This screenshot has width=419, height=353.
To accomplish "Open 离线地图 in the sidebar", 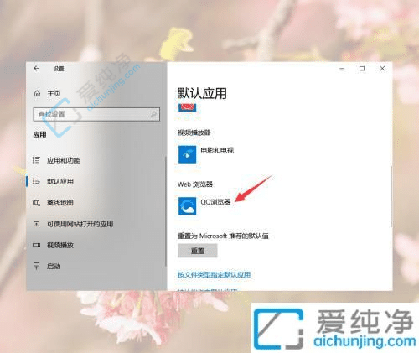I will click(x=60, y=203).
